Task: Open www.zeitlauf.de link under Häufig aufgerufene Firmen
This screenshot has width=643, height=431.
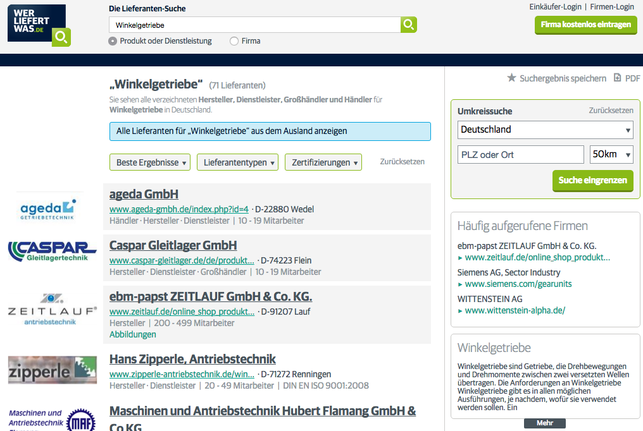Action: 537,257
